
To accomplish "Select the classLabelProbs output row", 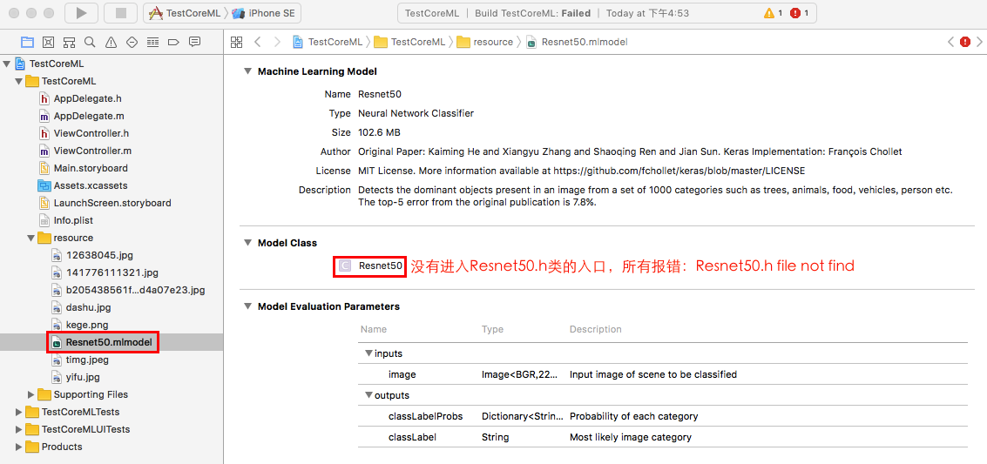I will point(664,416).
